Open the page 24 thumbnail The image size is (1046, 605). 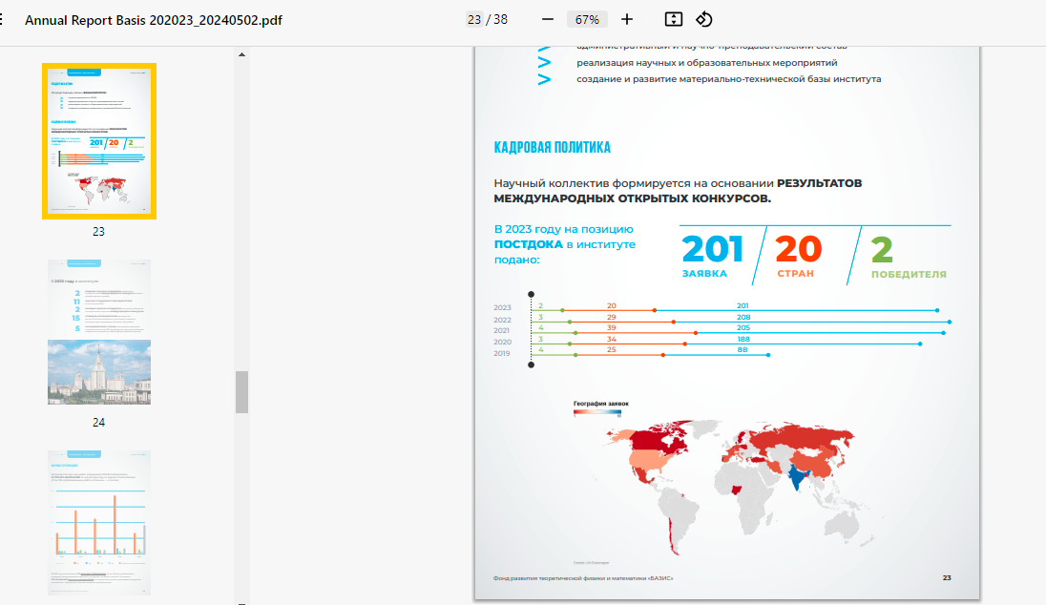click(98, 332)
